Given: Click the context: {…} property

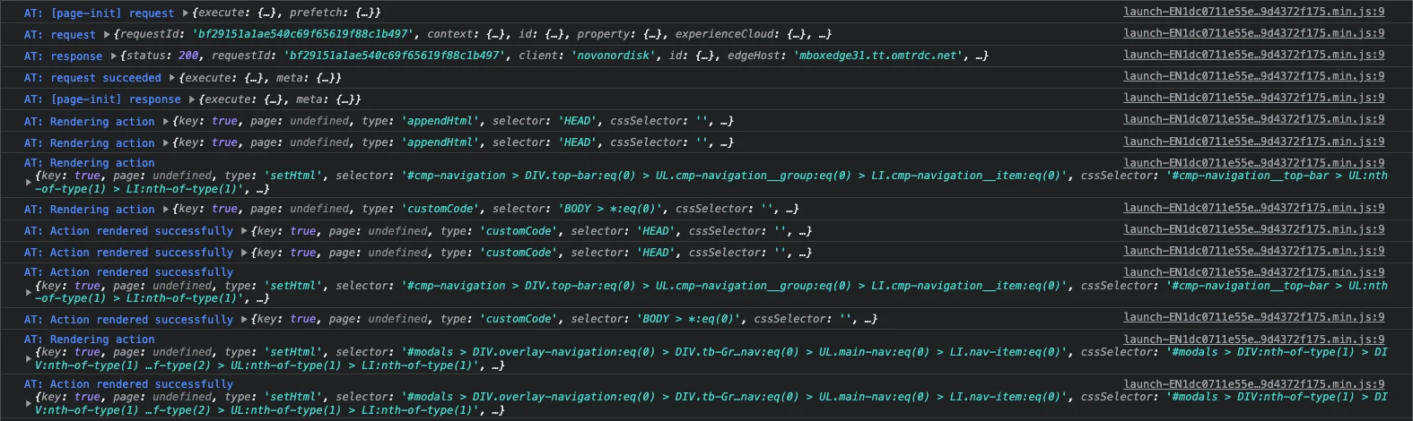Looking at the screenshot, I should point(467,34).
